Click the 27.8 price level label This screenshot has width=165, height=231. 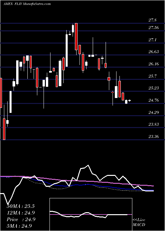pos(152,20)
